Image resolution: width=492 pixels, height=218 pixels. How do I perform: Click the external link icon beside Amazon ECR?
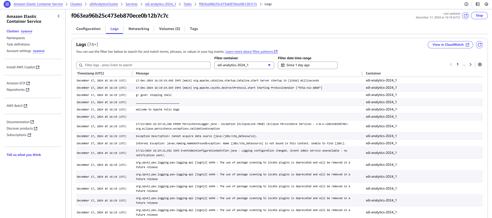pyautogui.click(x=28, y=83)
